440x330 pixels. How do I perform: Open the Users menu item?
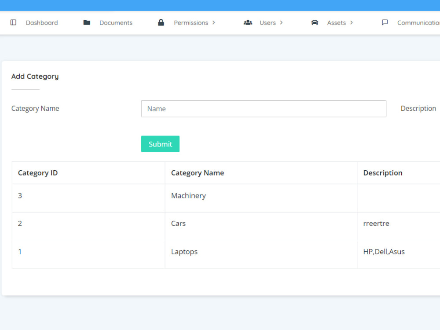point(268,23)
